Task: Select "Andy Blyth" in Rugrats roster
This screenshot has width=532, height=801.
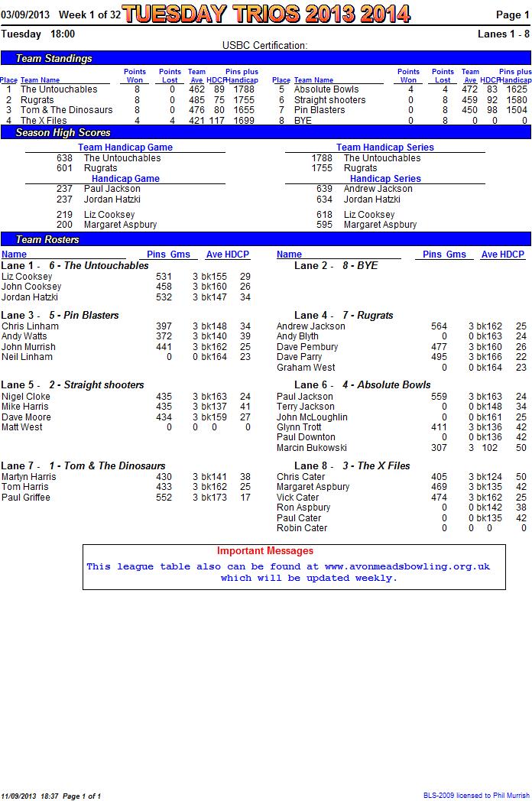Action: click(x=297, y=336)
